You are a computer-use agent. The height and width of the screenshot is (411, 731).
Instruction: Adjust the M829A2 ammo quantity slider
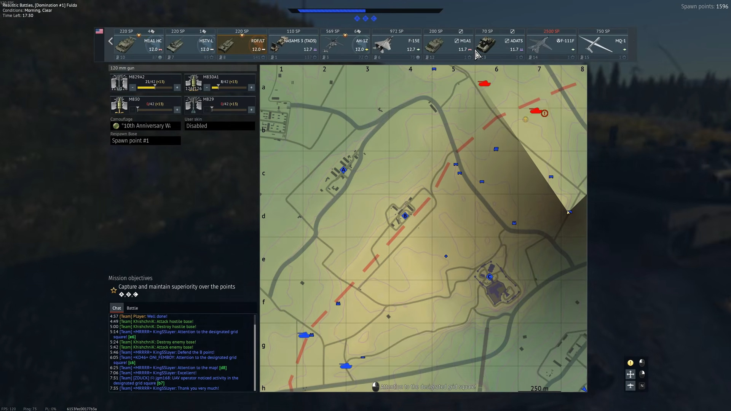coord(154,87)
